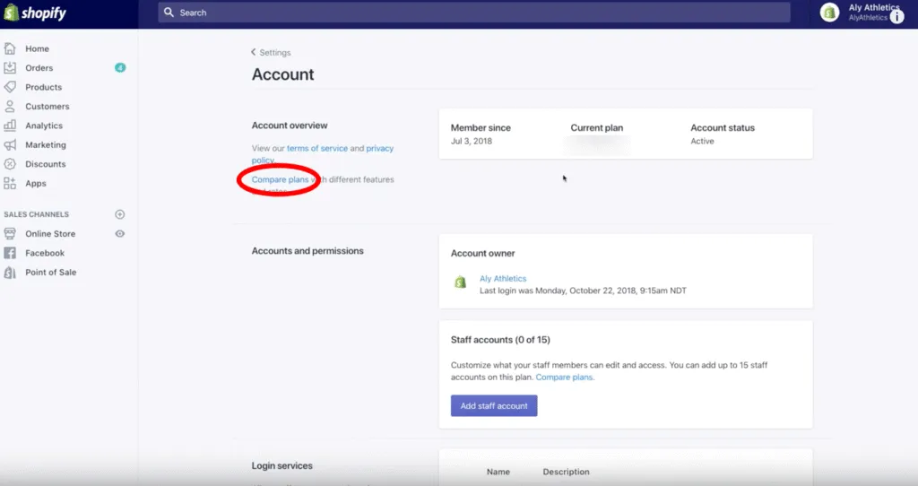The height and width of the screenshot is (486, 918).
Task: Click the Login services heading
Action: pyautogui.click(x=282, y=465)
